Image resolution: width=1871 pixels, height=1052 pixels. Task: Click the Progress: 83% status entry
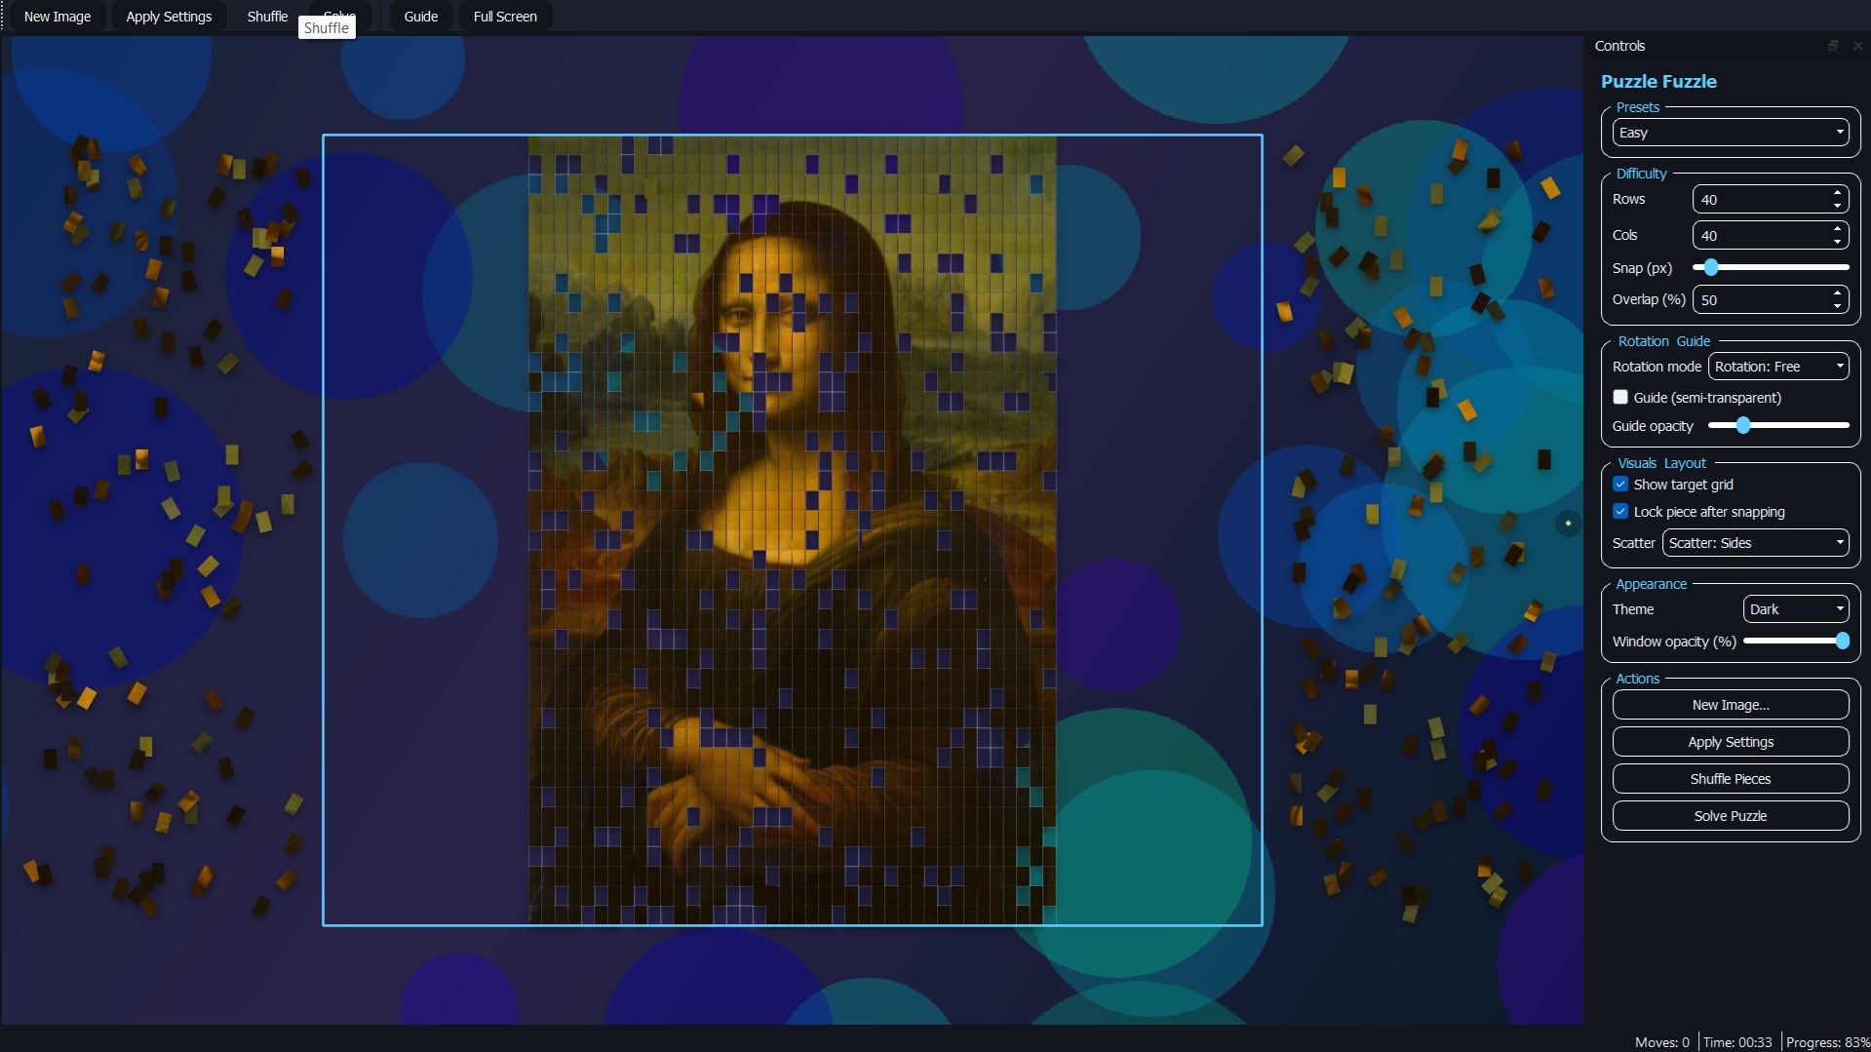(x=1827, y=1042)
